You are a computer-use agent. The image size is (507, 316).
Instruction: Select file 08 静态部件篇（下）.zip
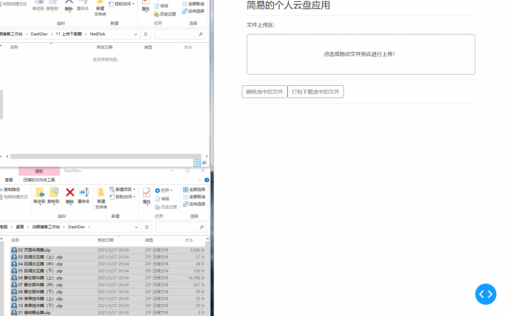pyautogui.click(x=108, y=292)
